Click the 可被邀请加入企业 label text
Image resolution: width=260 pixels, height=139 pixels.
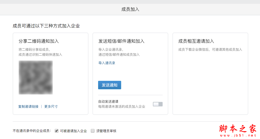(x=73, y=131)
